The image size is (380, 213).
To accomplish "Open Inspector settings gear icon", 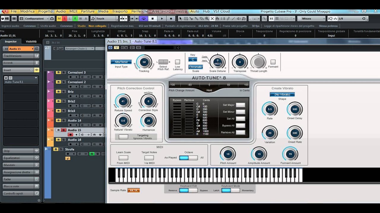I will click(39, 200).
